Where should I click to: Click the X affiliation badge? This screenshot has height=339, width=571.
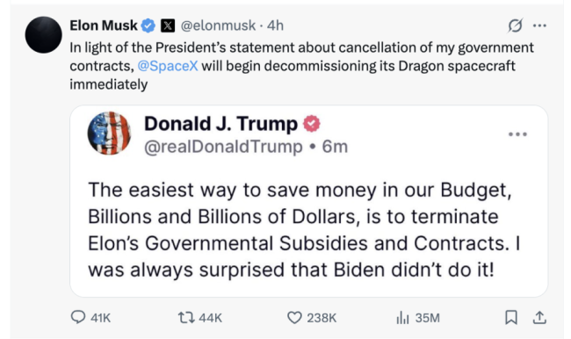[168, 25]
